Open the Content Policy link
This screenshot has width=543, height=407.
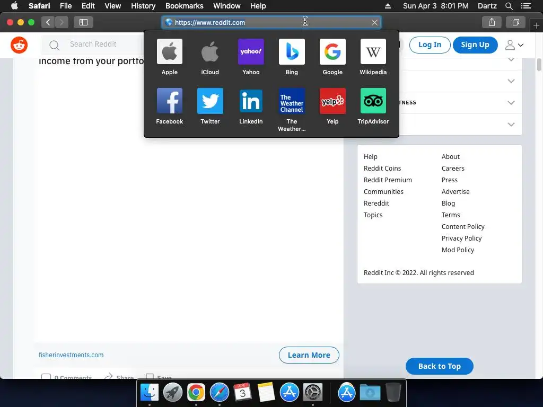tap(463, 227)
